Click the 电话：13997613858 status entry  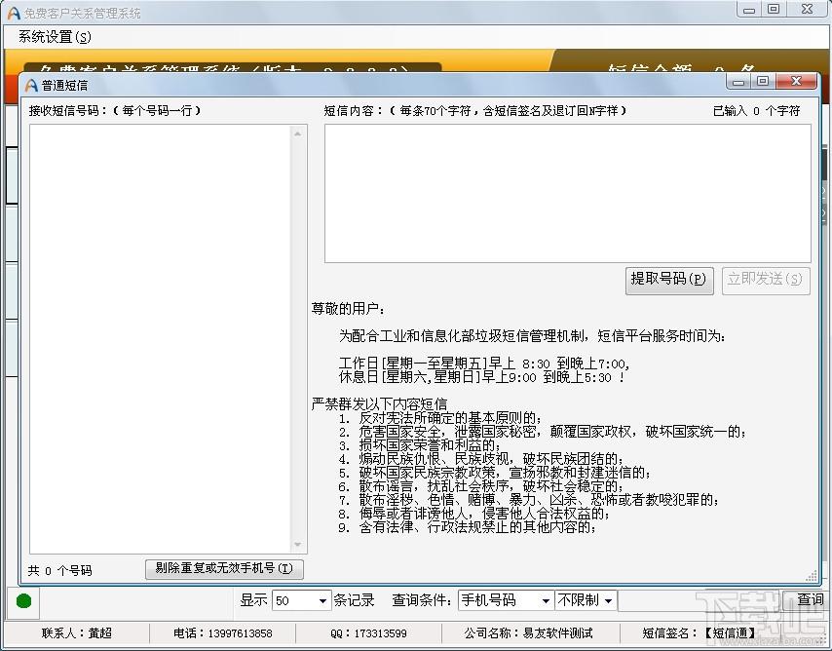[x=223, y=632]
